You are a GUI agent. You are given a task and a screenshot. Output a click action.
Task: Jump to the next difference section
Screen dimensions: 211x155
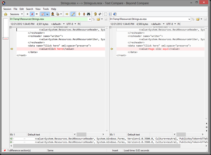pos(79,14)
